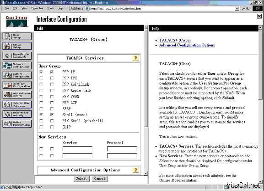Click the TACACS+ Services help question mark
Viewport: 264px width, 191px height.
pyautogui.click(x=136, y=58)
